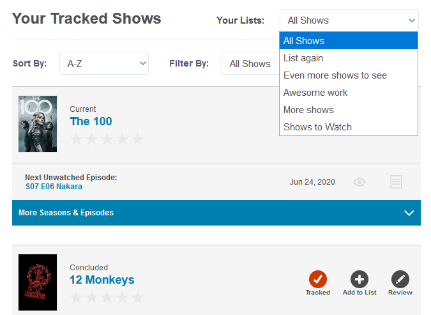Screen dimensions: 431x315
Task: Open episode link S07 E06 Nakara
Action: [x=54, y=187]
